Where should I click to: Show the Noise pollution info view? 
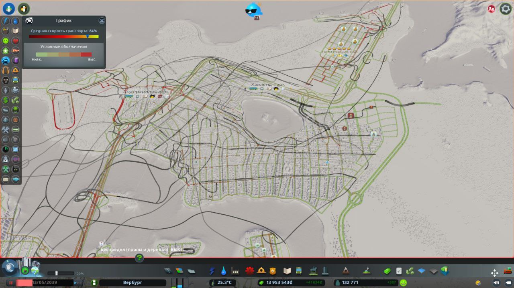coord(6,70)
